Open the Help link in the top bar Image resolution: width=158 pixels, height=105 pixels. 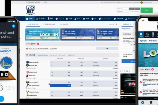point(46,2)
